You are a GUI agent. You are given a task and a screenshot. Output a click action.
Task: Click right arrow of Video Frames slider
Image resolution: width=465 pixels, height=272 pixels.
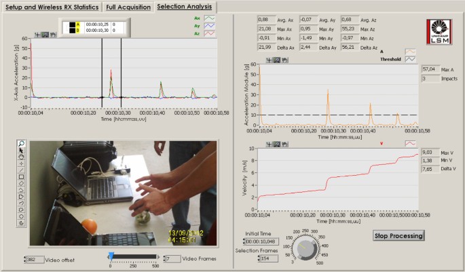click(x=158, y=257)
